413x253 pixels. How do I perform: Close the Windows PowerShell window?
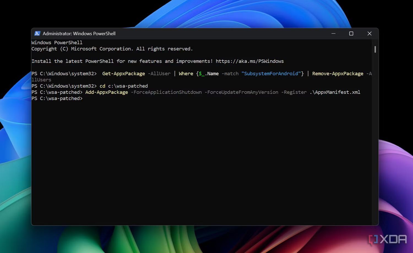coord(369,33)
